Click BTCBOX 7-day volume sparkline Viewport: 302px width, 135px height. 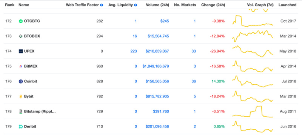(x=253, y=36)
